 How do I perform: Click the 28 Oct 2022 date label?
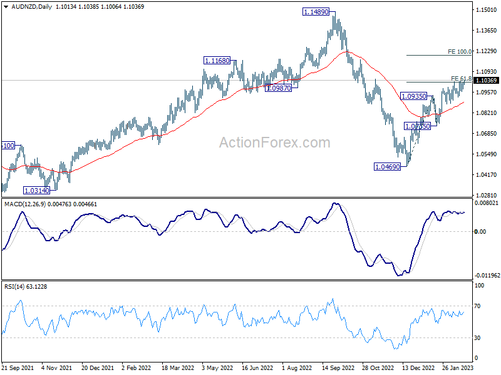point(378,368)
